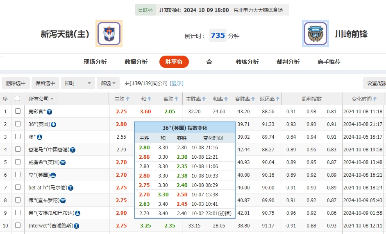This screenshot has width=386, height=234.
Task: Open the 高手推荐 tab
Action: pyautogui.click(x=329, y=62)
